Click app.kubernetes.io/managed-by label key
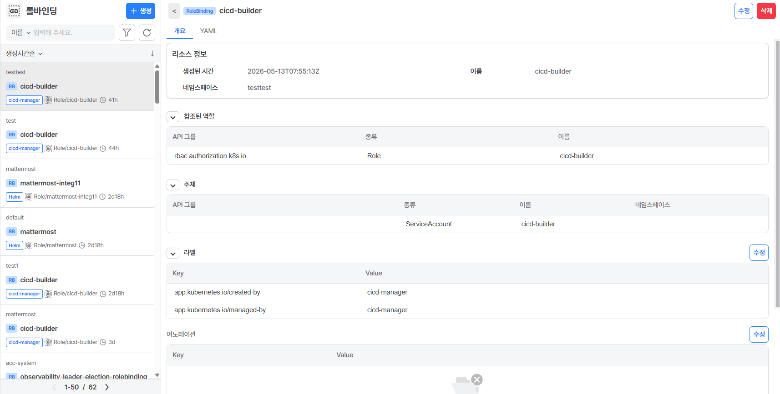780x394 pixels. pyautogui.click(x=220, y=310)
